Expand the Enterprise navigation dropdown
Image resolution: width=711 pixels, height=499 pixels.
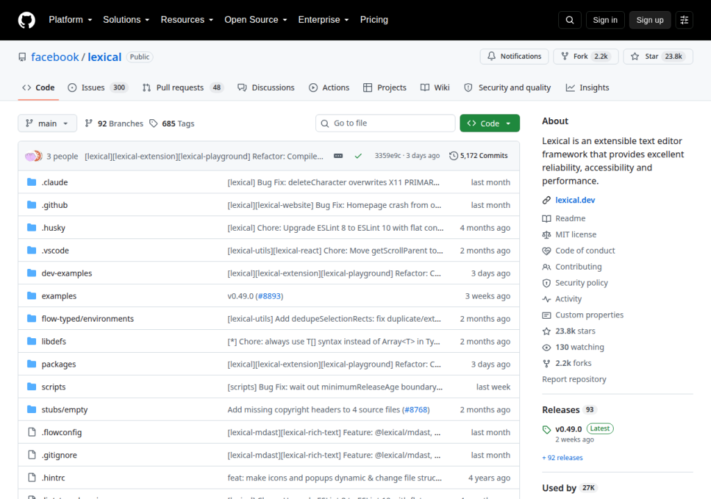tap(324, 20)
